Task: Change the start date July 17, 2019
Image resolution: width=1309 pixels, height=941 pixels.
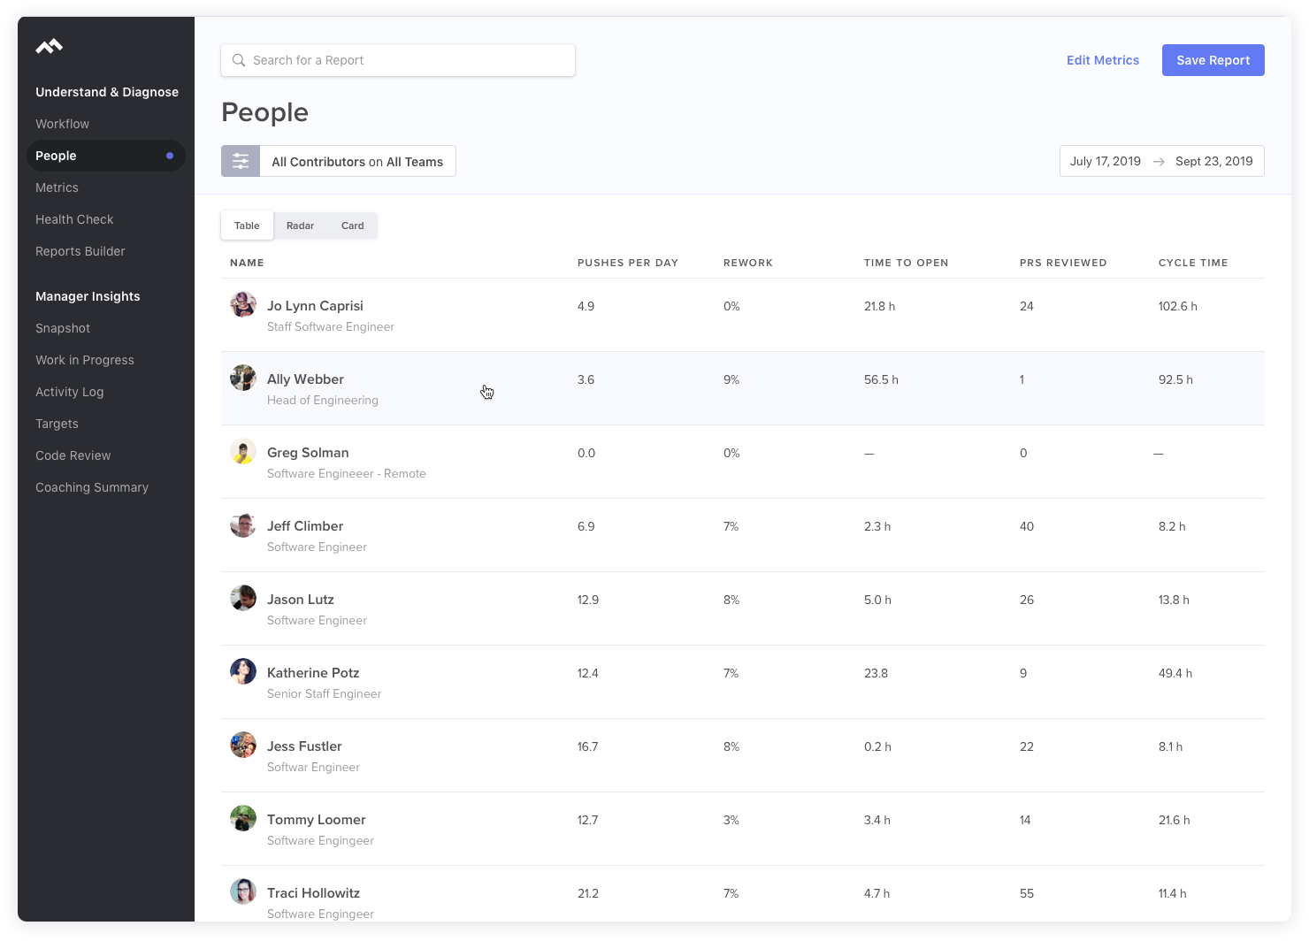Action: click(1106, 161)
